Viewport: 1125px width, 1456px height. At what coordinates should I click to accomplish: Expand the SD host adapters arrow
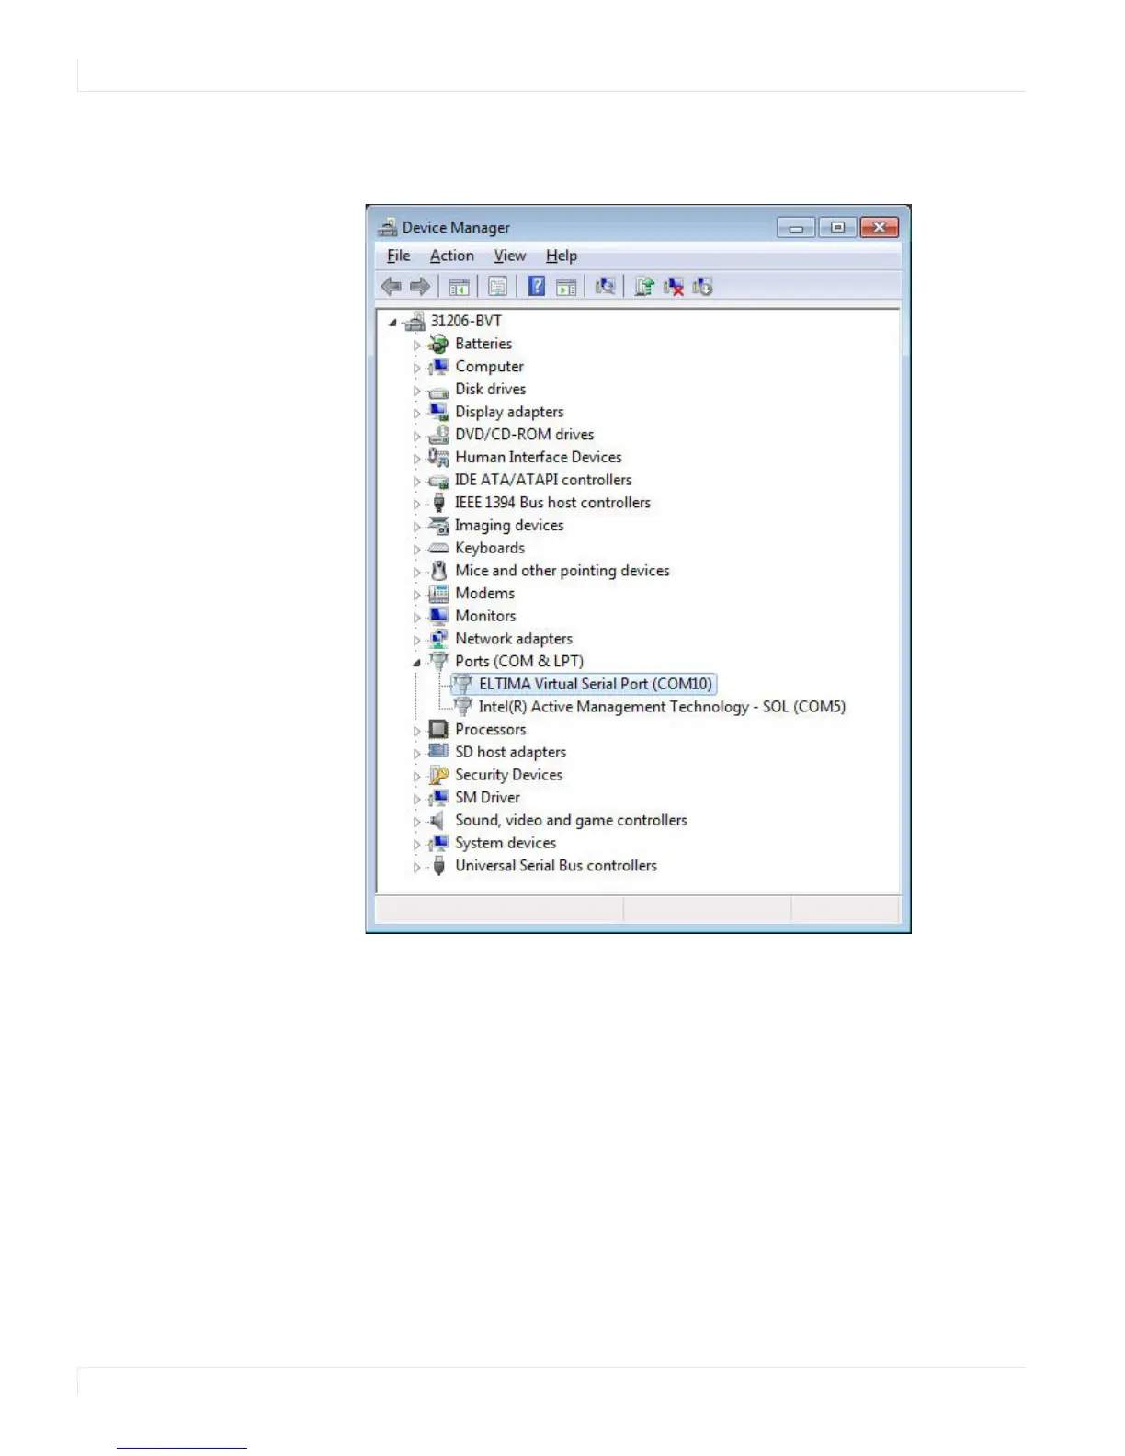[416, 754]
